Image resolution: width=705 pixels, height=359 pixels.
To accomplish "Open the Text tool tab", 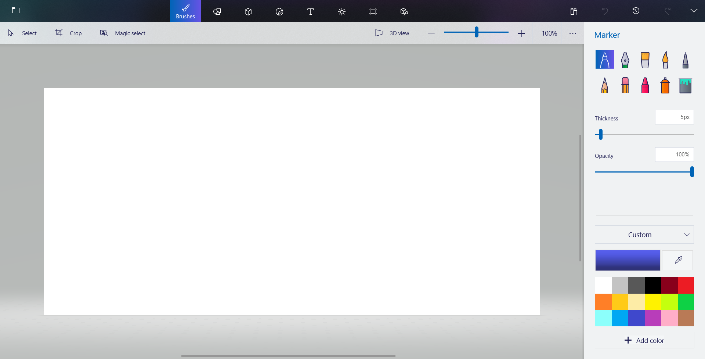I will (311, 12).
